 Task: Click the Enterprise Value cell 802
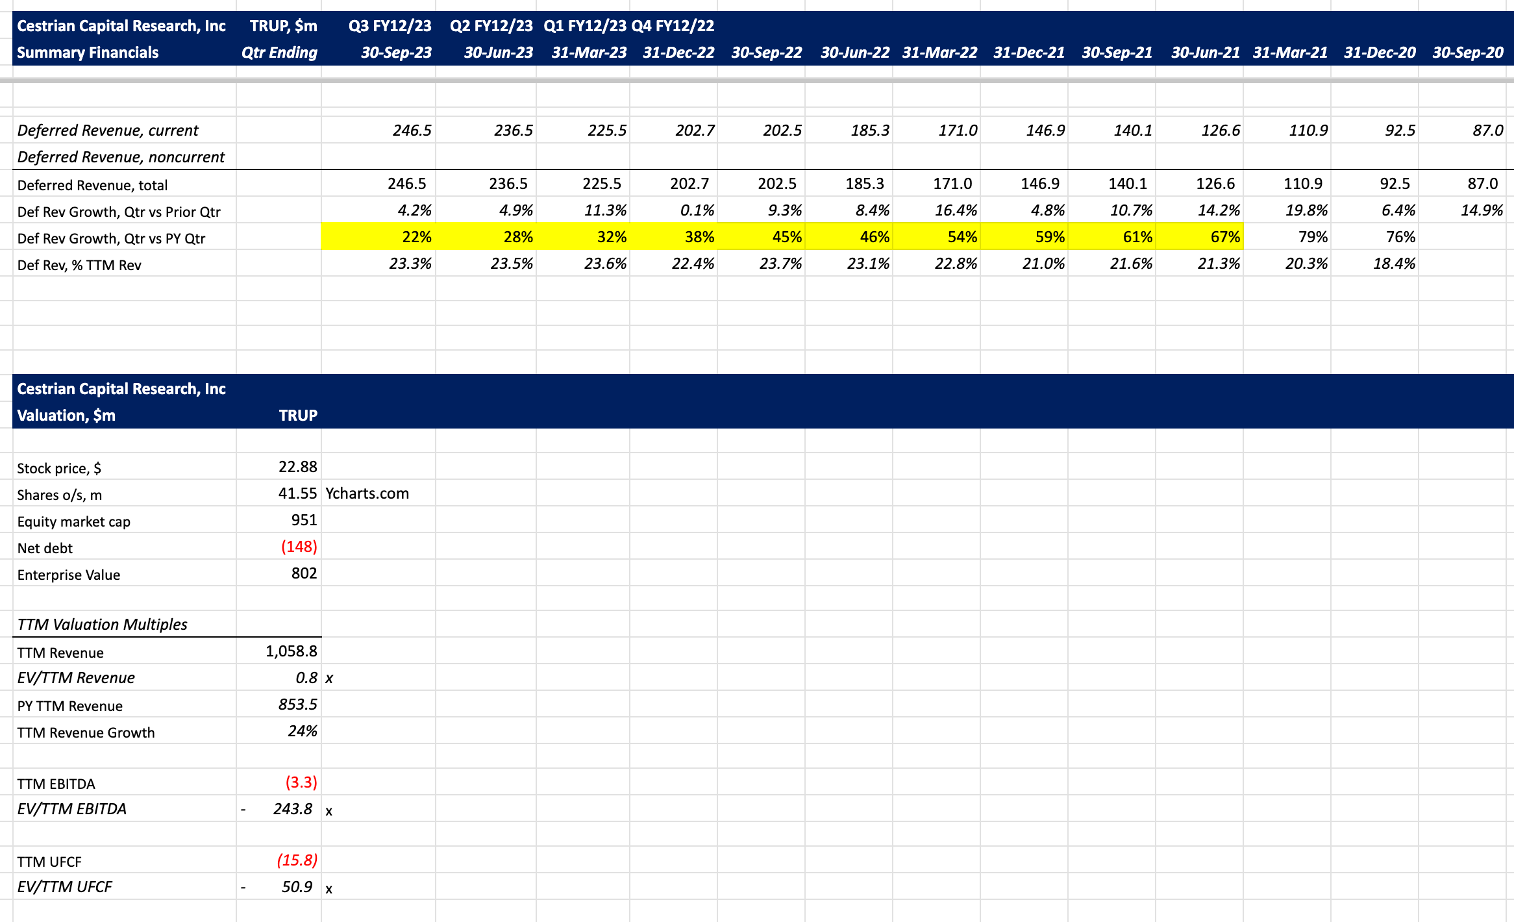pos(303,573)
